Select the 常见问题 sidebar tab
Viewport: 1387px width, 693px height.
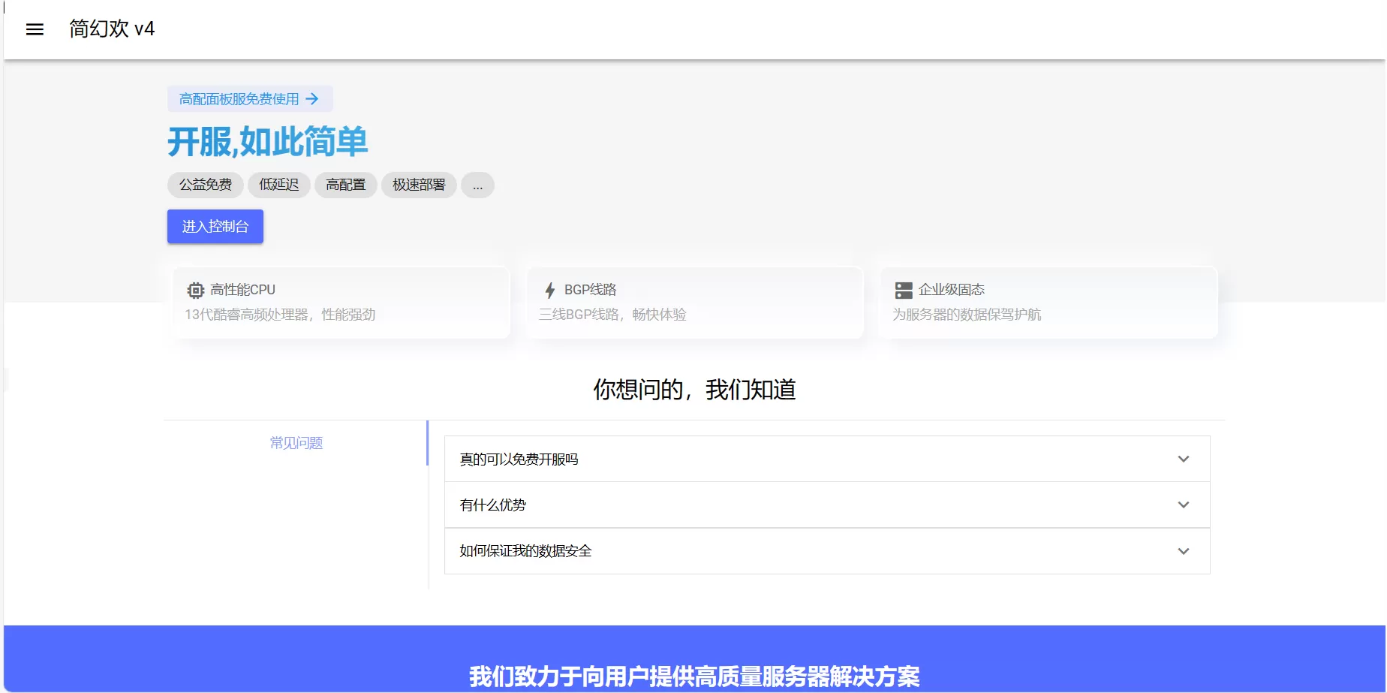pyautogui.click(x=295, y=443)
